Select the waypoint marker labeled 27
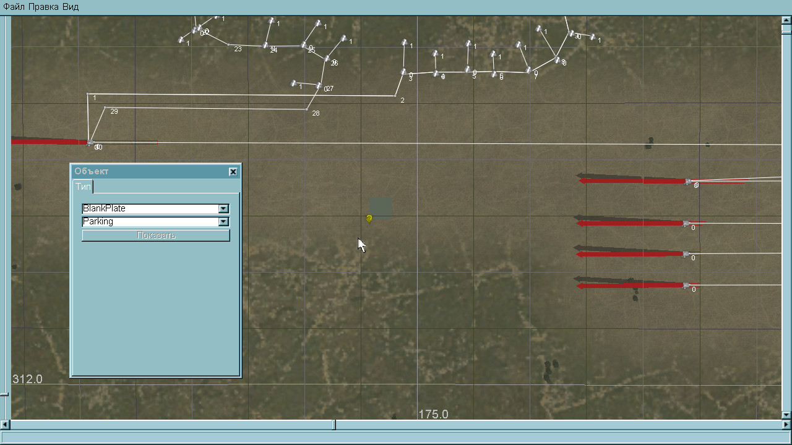792x445 pixels. pos(319,86)
